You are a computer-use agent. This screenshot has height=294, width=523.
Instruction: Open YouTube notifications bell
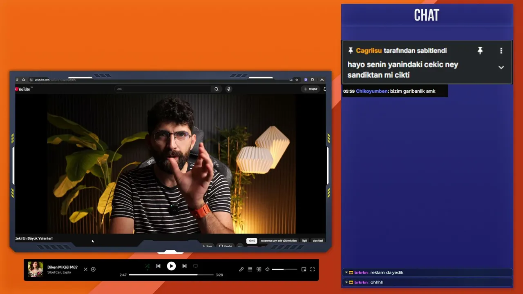click(x=324, y=89)
